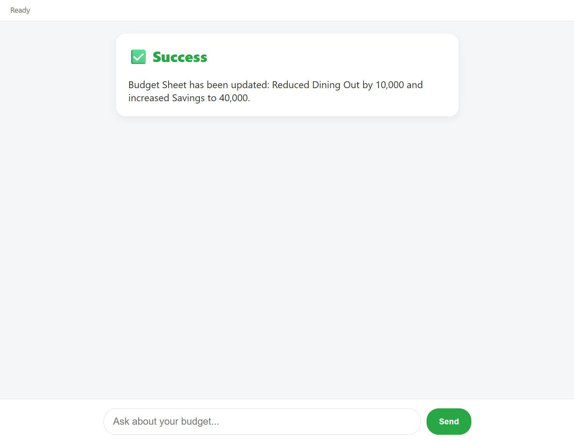Click the word 'Reduced' in the message

[291, 85]
